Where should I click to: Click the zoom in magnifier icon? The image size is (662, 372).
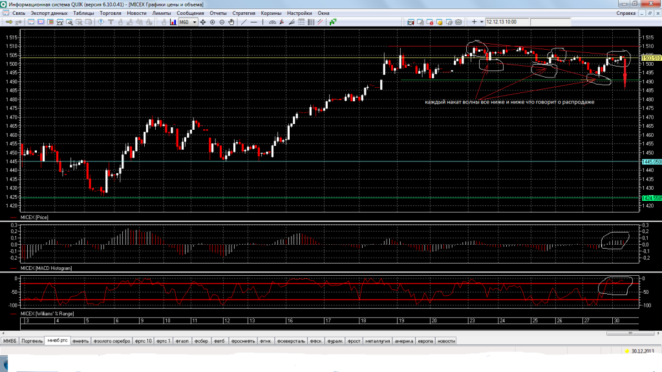[x=212, y=22]
